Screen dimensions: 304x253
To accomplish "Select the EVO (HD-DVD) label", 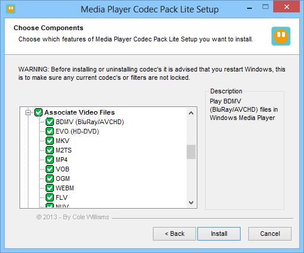I will point(78,131).
